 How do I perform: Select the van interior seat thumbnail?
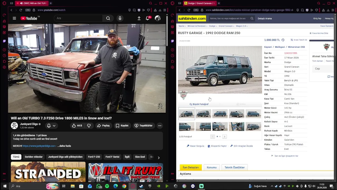click(236, 126)
